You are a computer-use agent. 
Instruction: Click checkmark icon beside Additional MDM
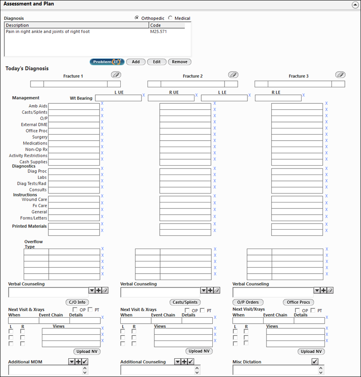point(85,362)
